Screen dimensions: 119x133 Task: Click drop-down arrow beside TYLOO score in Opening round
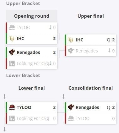[50, 27]
